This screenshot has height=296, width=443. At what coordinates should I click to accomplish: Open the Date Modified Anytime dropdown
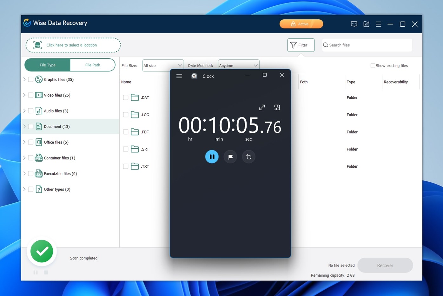239,65
